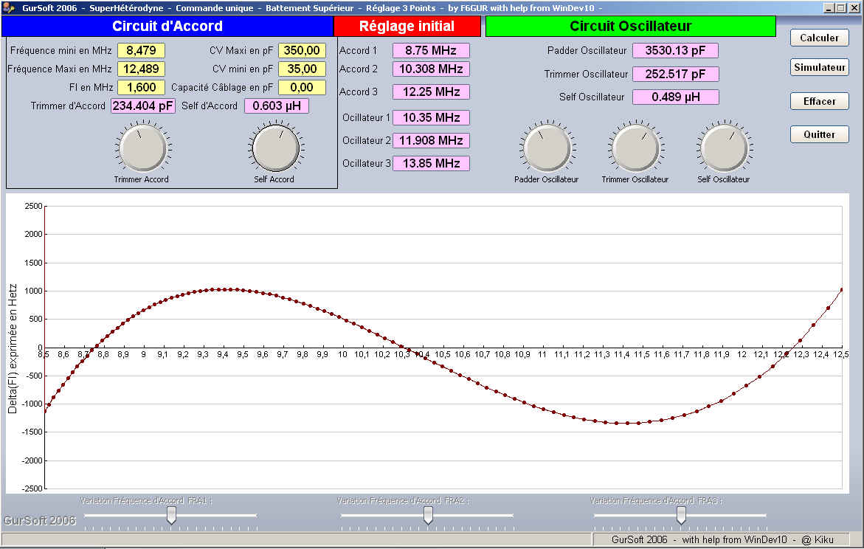Click the FRA1 frequency variation slider handle

pos(171,515)
